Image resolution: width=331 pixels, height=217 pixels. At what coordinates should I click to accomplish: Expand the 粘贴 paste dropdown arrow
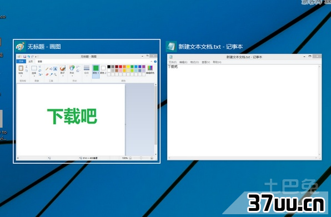[x=21, y=76]
